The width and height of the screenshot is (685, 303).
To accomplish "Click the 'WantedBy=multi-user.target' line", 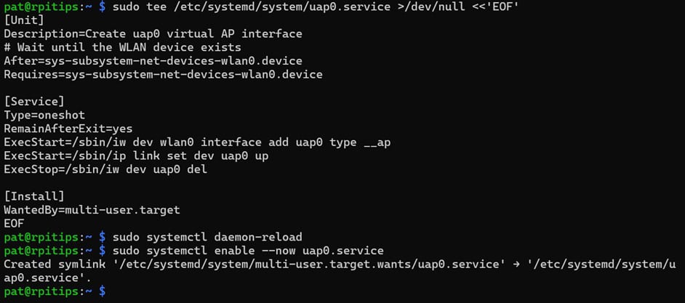I will pyautogui.click(x=92, y=210).
